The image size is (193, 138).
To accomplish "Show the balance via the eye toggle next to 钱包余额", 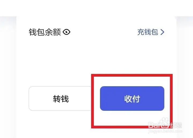I will pos(66,32).
